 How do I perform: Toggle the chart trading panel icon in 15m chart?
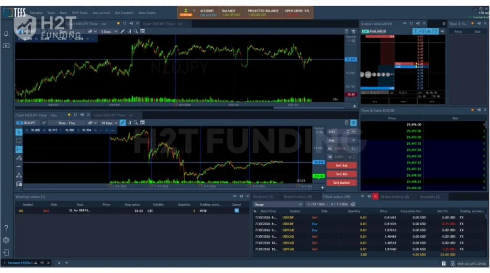pyautogui.click(x=354, y=123)
